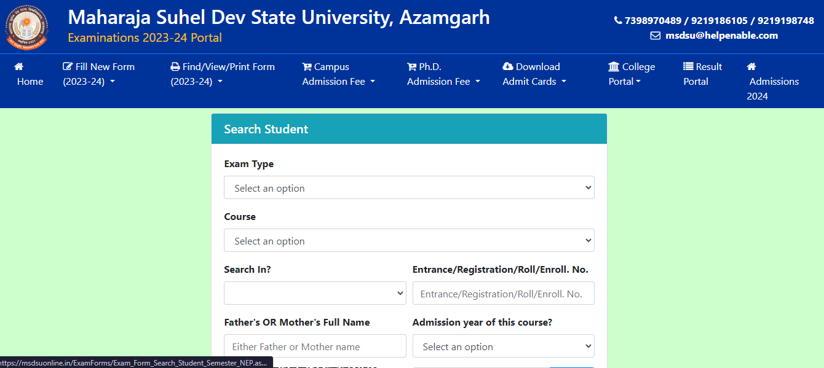The image size is (824, 368).
Task: Click the Ph.D. Admission Fee cart icon
Action: pos(412,66)
